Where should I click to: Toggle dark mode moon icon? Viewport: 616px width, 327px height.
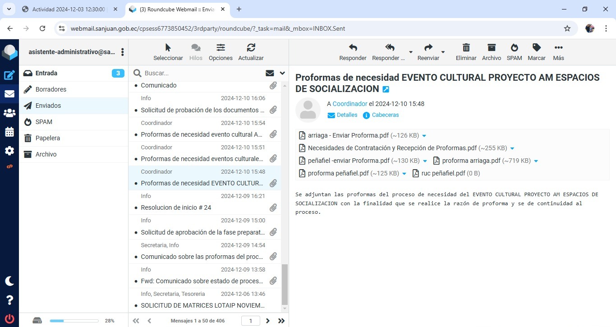tap(9, 281)
